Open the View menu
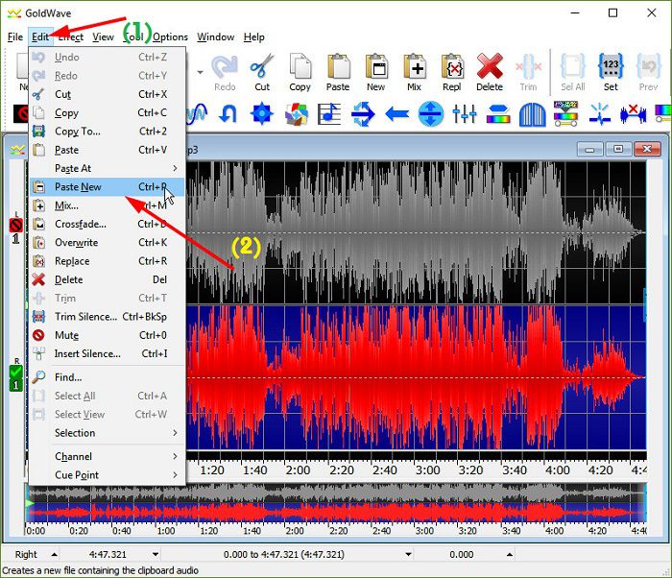The width and height of the screenshot is (672, 578). (x=104, y=37)
